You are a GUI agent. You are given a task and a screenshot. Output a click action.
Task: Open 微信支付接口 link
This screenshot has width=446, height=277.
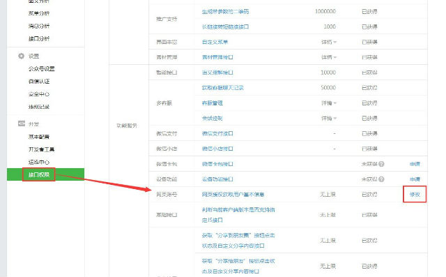coord(217,133)
